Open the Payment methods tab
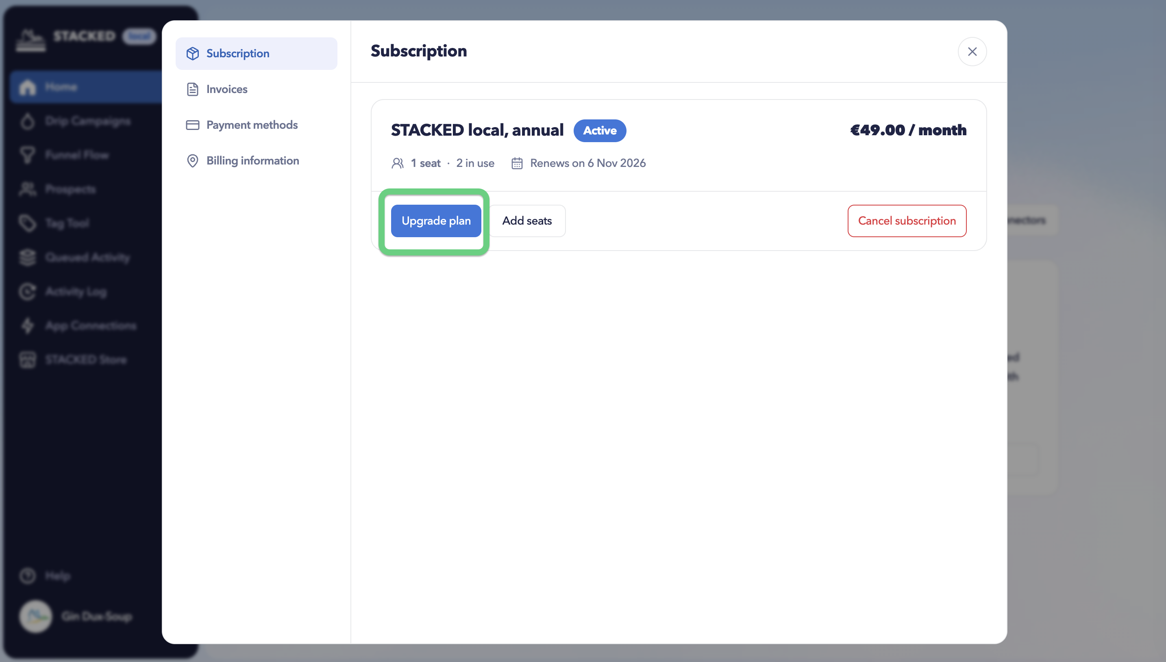1166x662 pixels. tap(256, 125)
